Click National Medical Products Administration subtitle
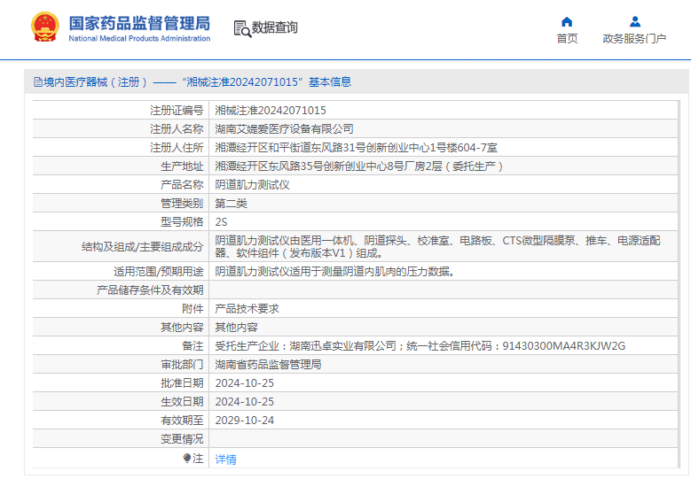Viewport: 691px width, 479px height. coord(139,39)
